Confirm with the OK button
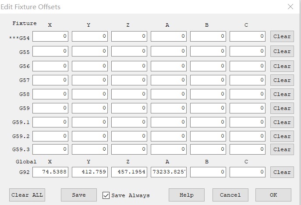301x205 pixels. tap(273, 195)
